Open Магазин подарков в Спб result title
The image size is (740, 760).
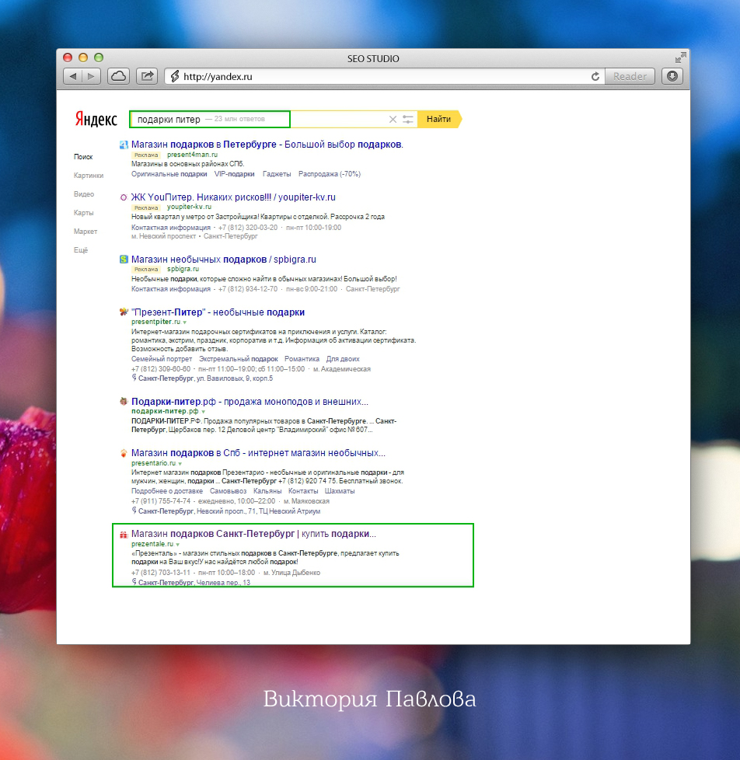pyautogui.click(x=259, y=453)
